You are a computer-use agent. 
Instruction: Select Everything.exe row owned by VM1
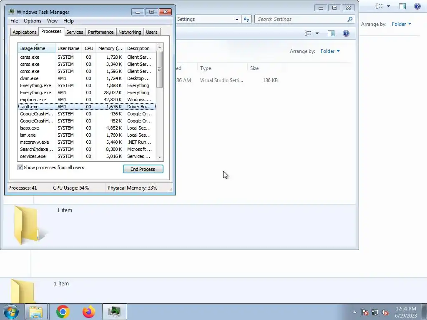tap(87, 92)
